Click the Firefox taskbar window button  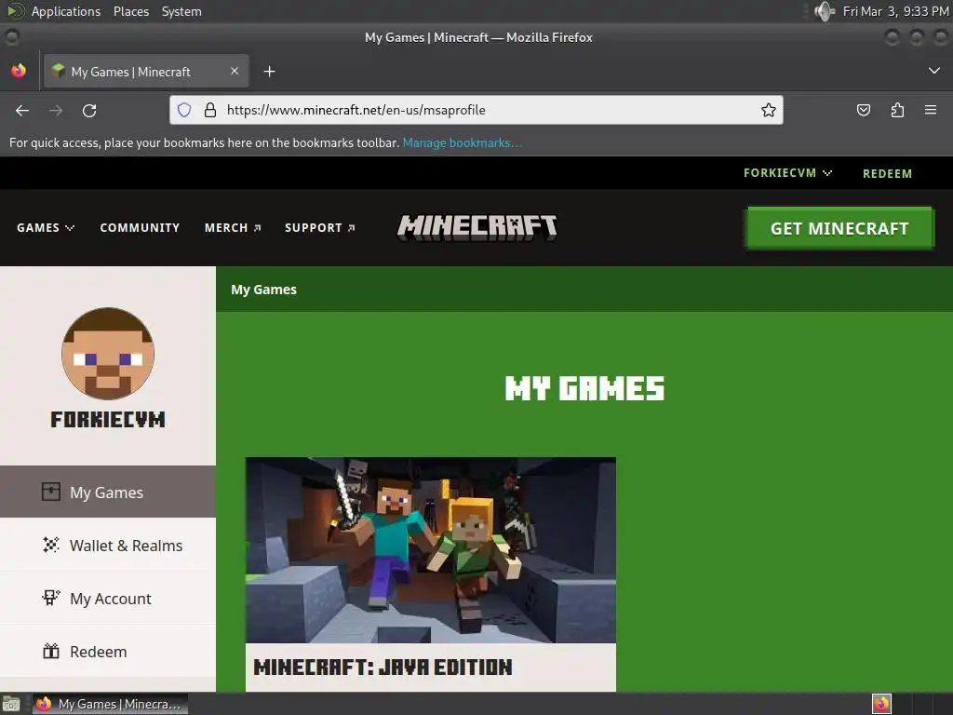[x=110, y=704]
